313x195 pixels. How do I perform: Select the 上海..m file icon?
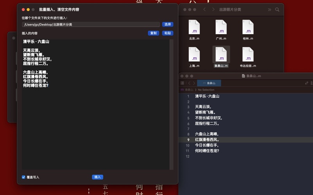coord(194,54)
